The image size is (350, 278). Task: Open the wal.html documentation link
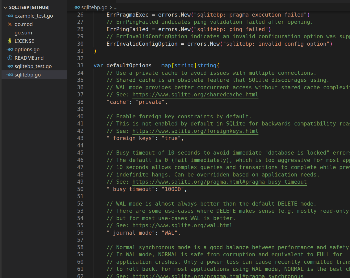tap(182, 225)
